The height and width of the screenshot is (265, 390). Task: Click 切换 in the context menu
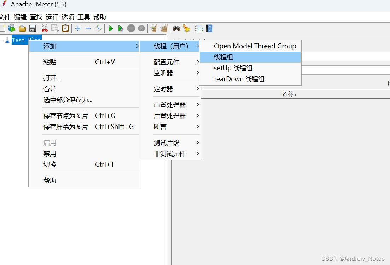click(84, 164)
